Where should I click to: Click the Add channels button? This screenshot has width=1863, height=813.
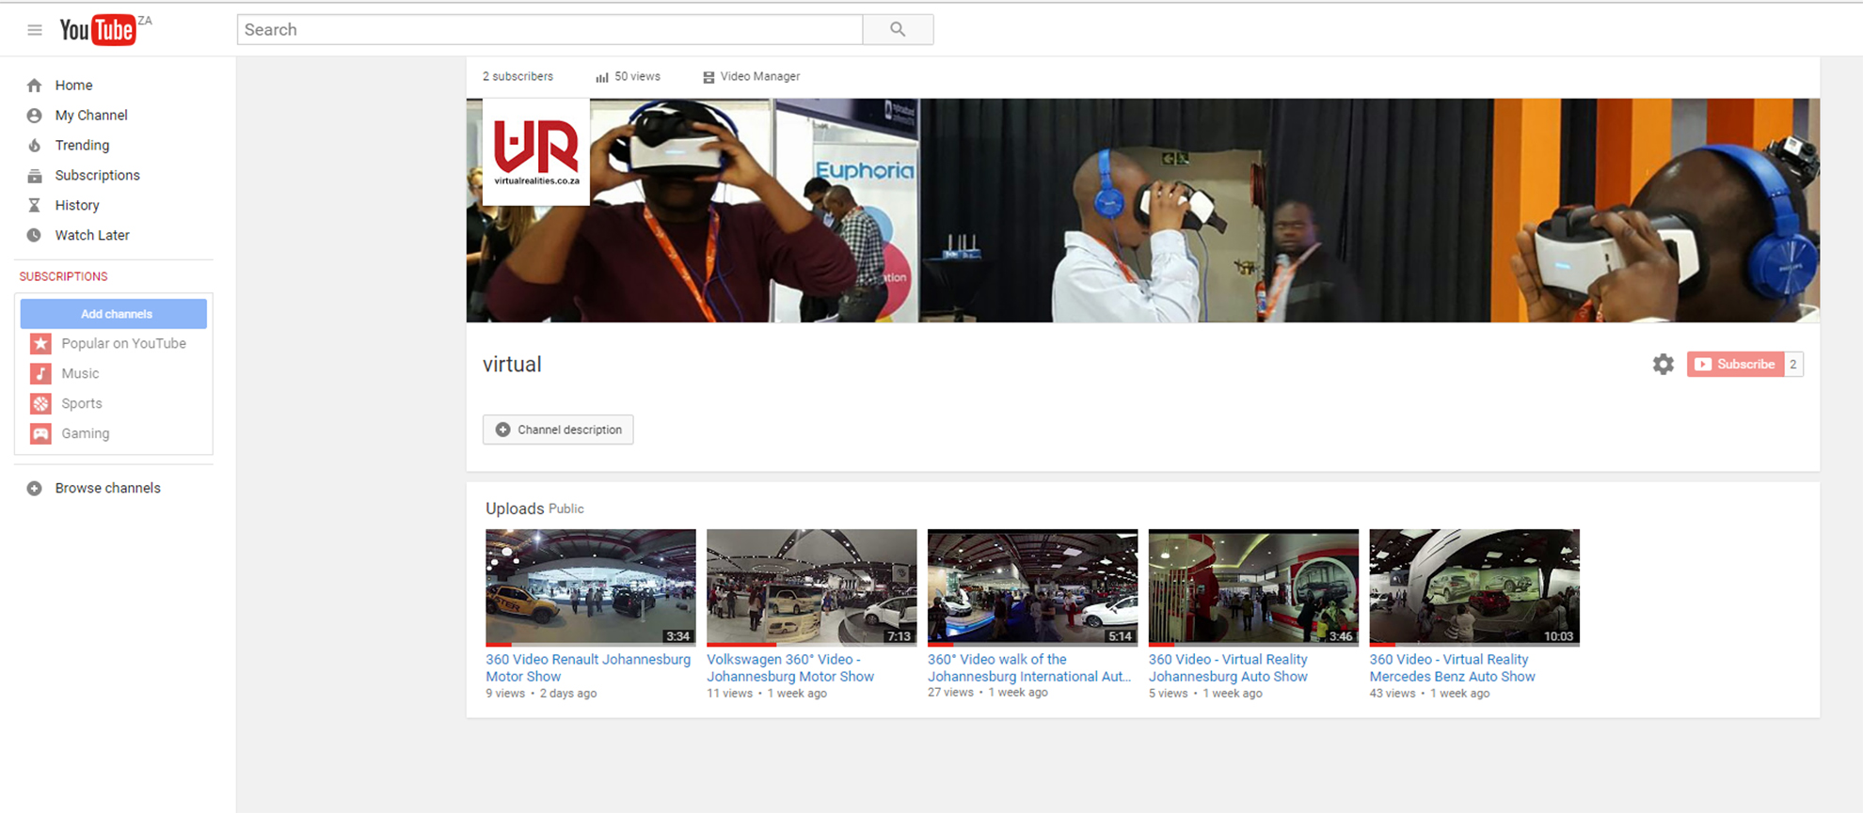coord(114,314)
